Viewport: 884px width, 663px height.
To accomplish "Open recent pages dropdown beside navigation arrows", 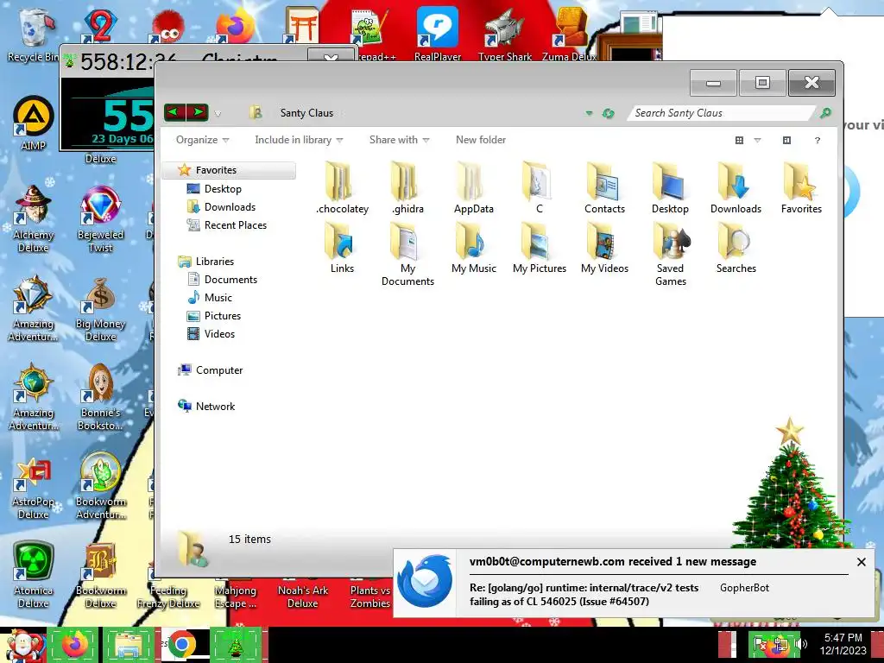I will [x=218, y=113].
